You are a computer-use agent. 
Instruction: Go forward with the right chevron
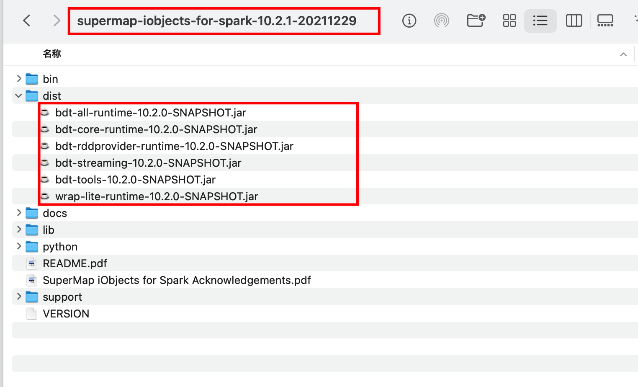pos(57,21)
